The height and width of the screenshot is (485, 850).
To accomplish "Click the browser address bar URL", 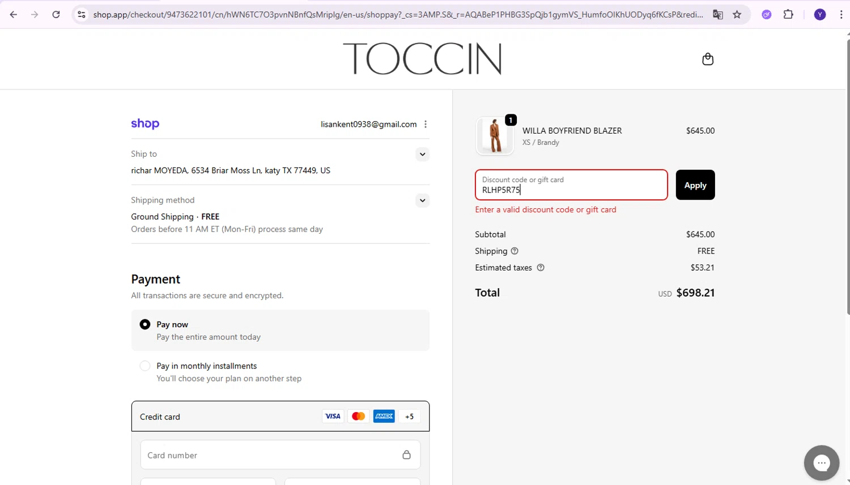I will [398, 15].
